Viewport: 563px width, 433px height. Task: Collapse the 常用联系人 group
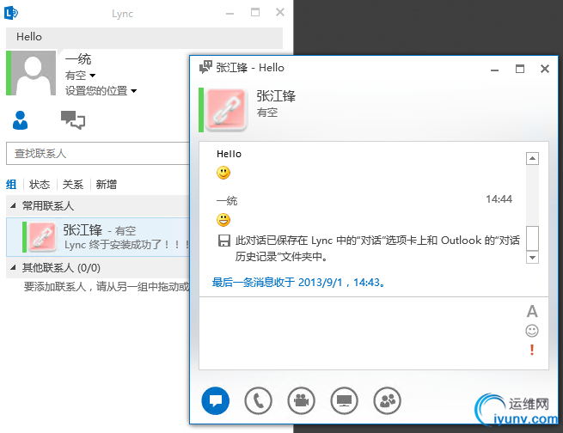[x=13, y=205]
